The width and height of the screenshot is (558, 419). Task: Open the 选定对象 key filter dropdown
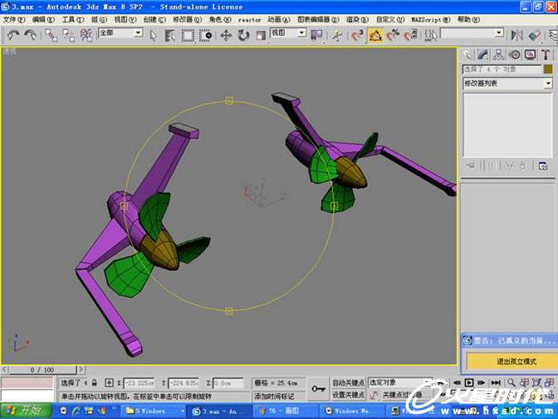400,383
